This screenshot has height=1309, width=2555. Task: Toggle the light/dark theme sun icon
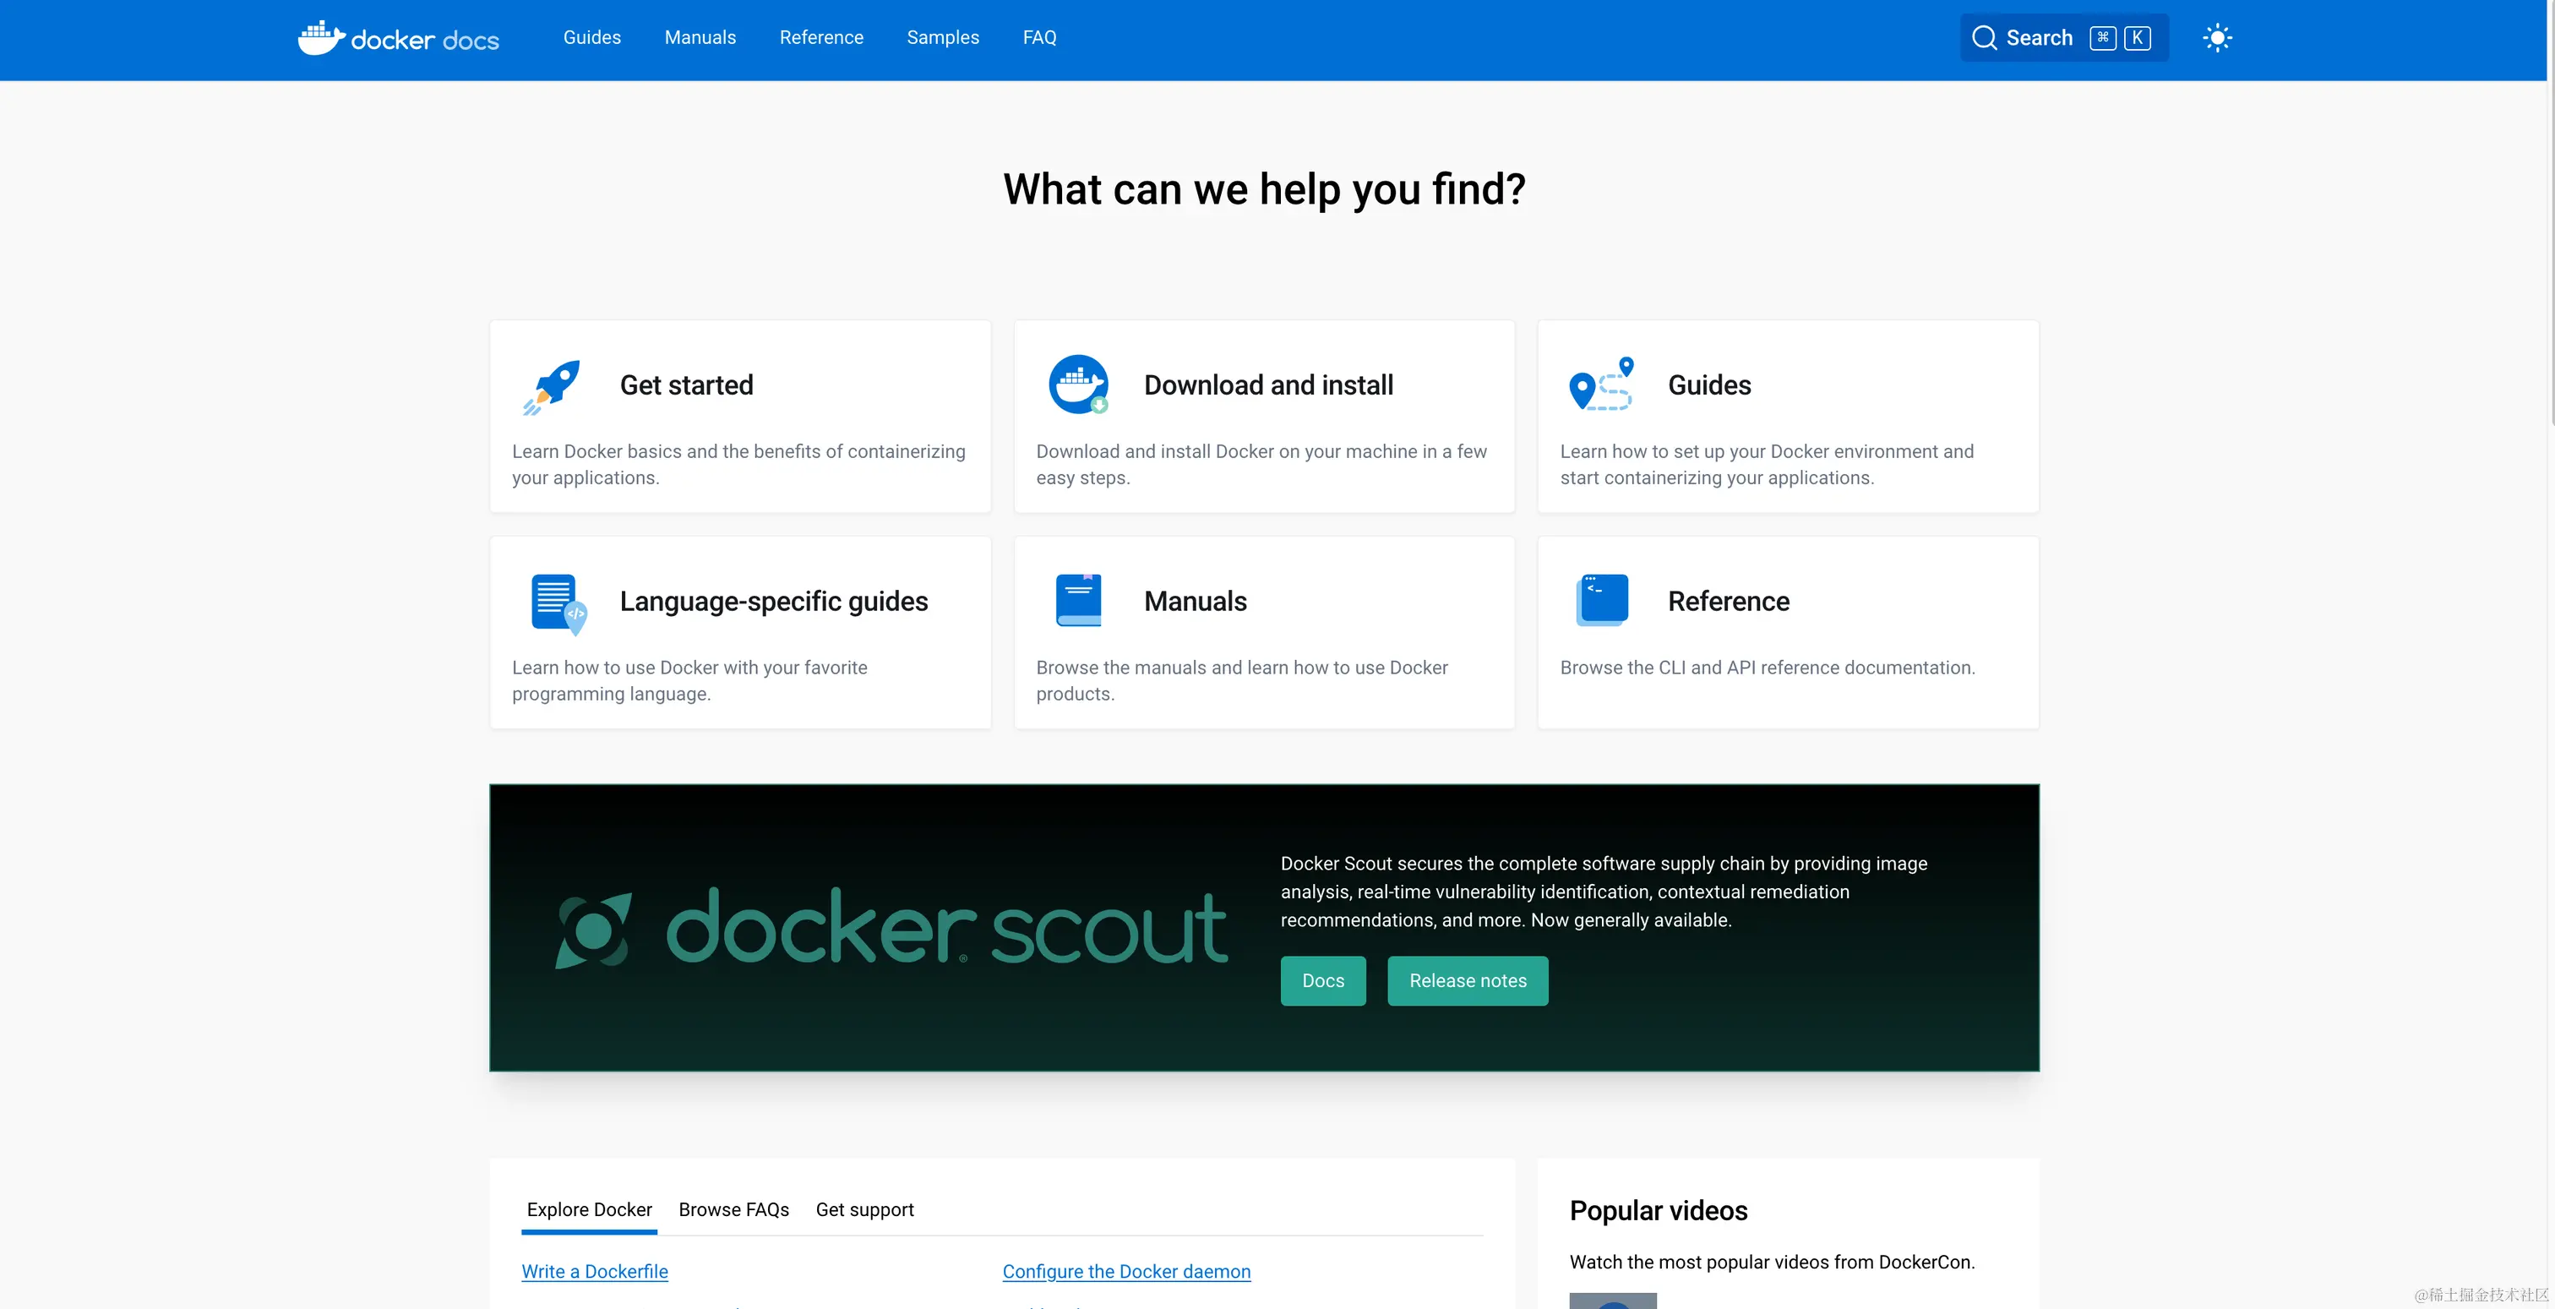[2217, 39]
